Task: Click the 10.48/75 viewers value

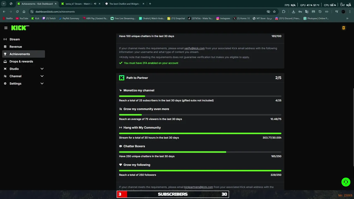Action: point(276,119)
